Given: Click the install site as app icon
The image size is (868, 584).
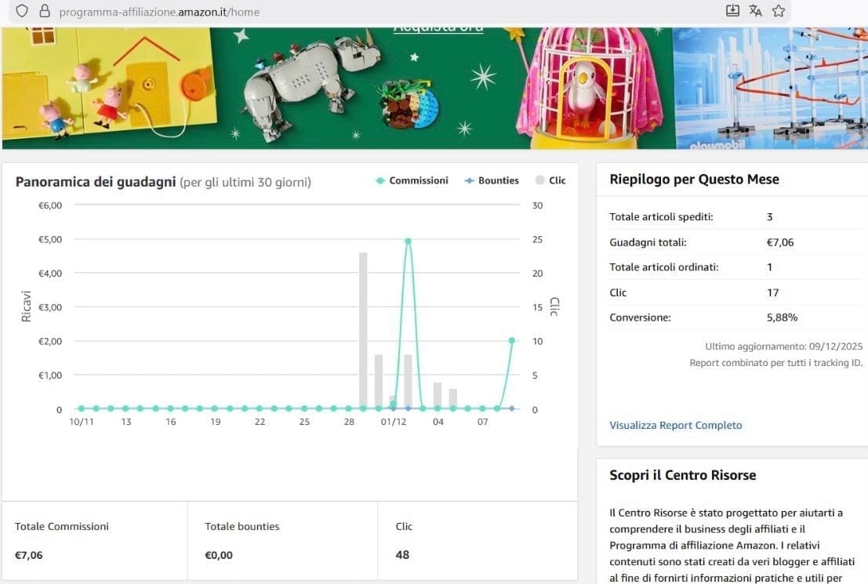Looking at the screenshot, I should [x=732, y=11].
